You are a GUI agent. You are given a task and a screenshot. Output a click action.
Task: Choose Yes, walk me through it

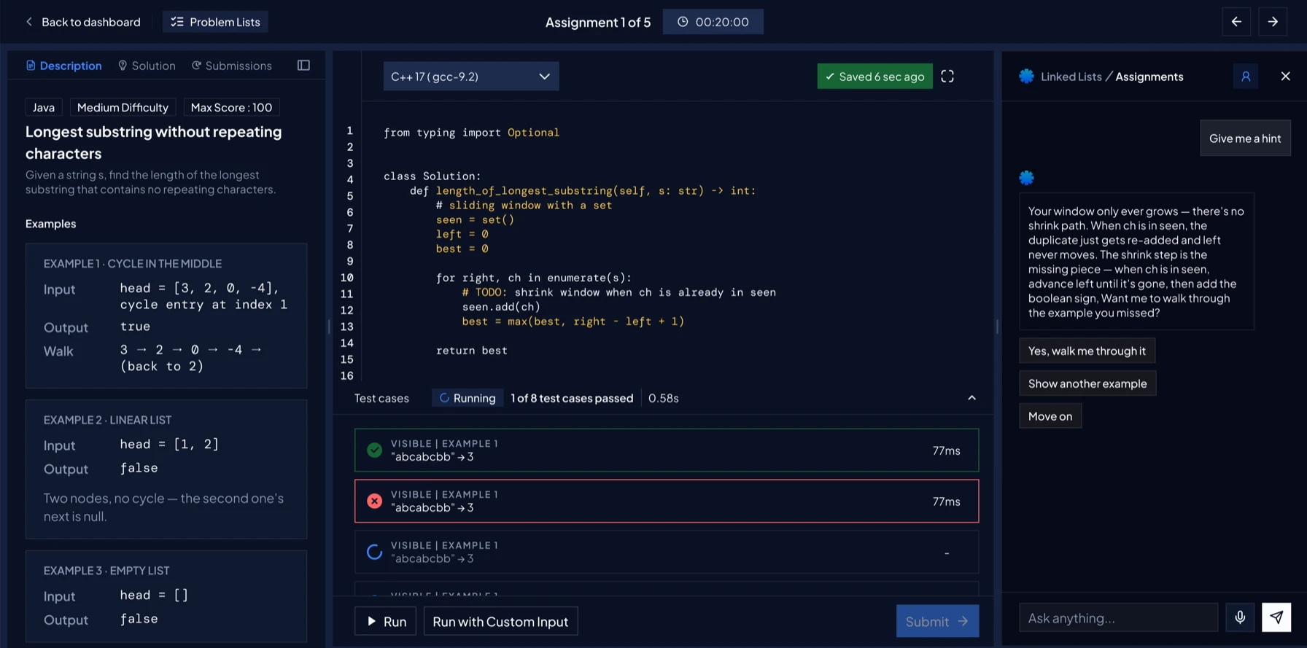point(1087,351)
